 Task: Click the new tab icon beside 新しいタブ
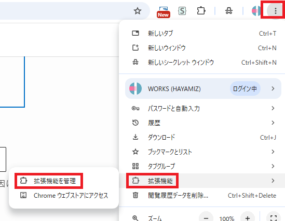point(135,33)
